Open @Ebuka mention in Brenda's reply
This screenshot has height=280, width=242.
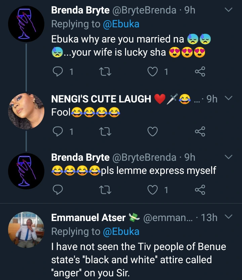pos(120,24)
